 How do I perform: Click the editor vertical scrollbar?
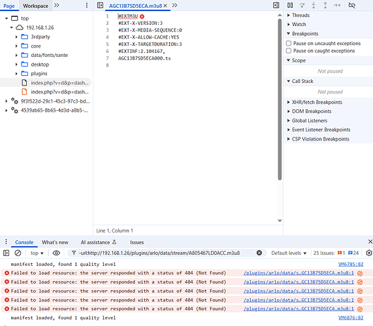point(280,99)
